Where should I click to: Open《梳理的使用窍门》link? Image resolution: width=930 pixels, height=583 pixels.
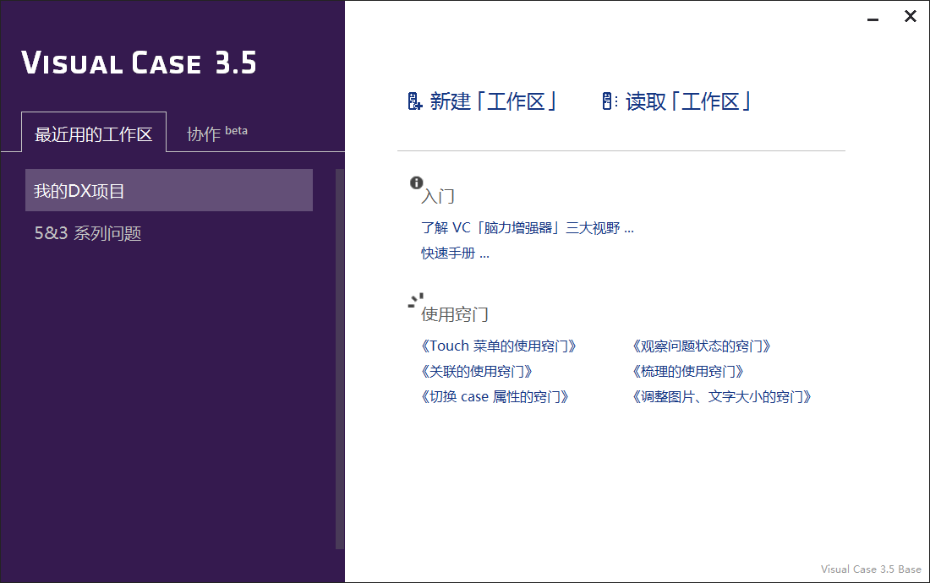(x=687, y=372)
